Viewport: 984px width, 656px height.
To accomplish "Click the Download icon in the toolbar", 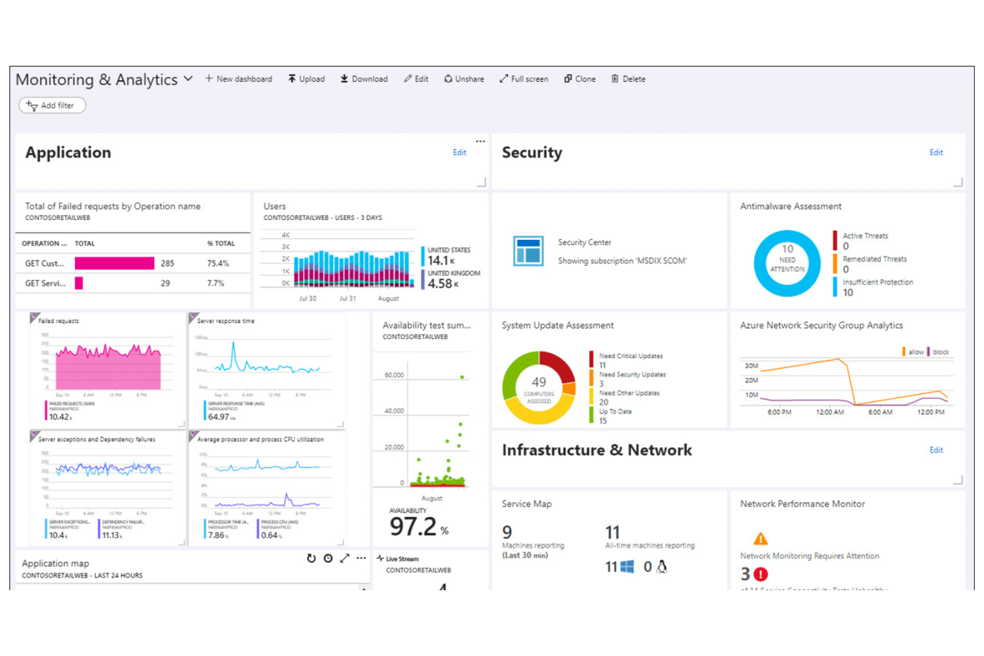I will click(x=344, y=78).
